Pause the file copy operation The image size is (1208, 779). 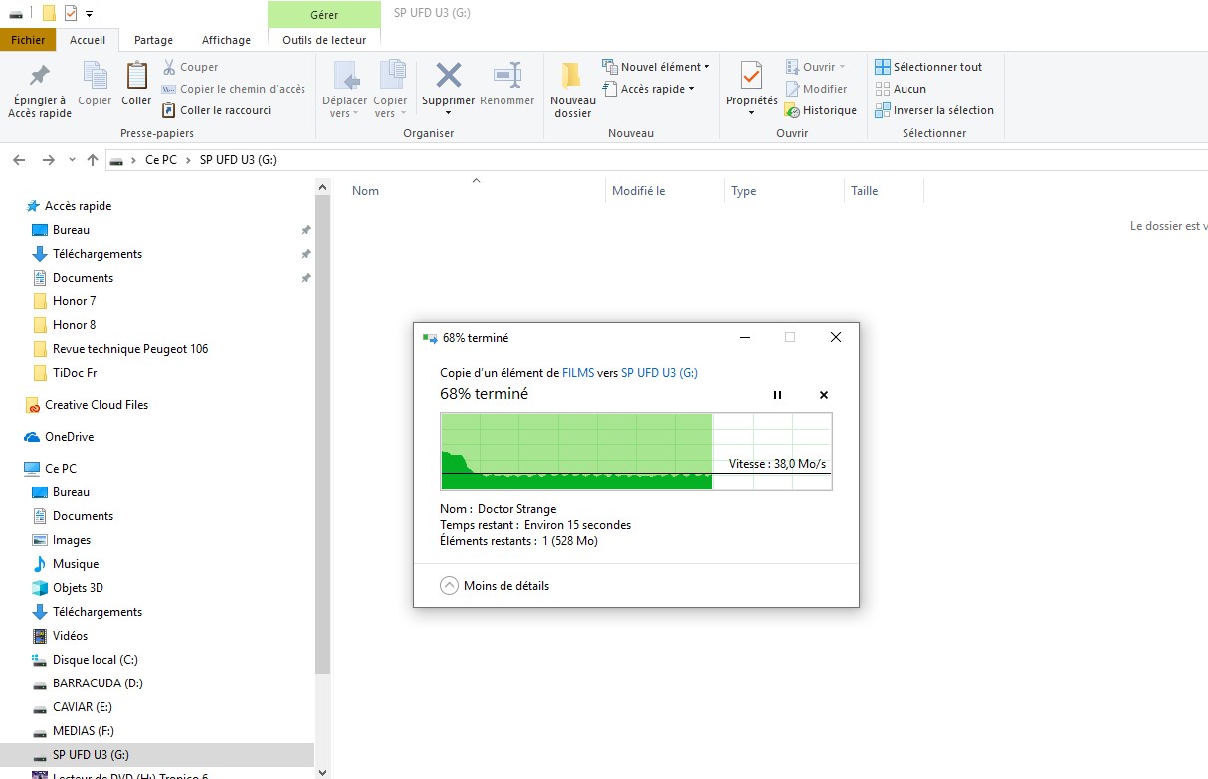(777, 395)
